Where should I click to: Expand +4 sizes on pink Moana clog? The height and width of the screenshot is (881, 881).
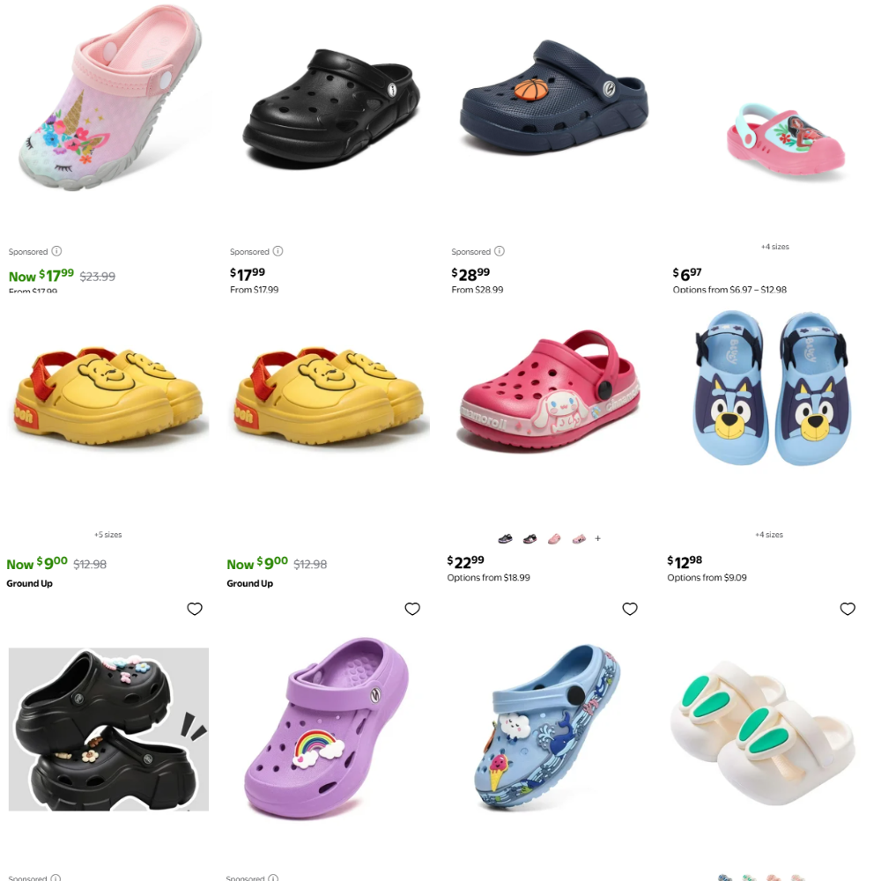pyautogui.click(x=774, y=247)
